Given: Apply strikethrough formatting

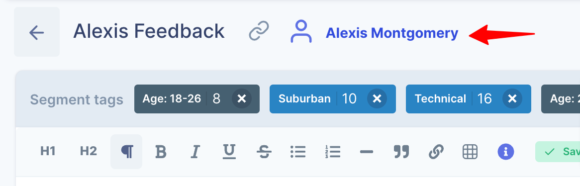Looking at the screenshot, I should [264, 152].
